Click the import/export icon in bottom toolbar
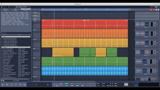 coord(3,85)
